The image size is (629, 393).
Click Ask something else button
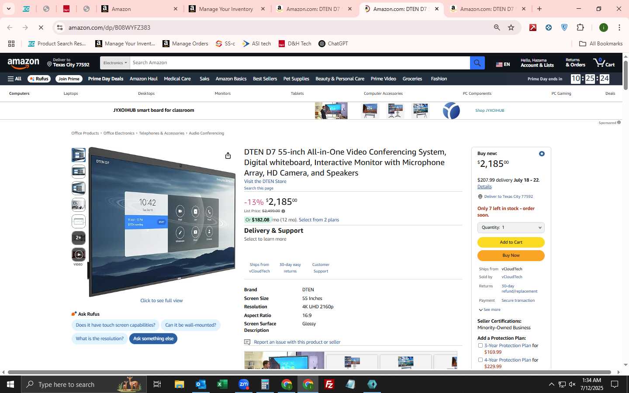click(x=153, y=339)
